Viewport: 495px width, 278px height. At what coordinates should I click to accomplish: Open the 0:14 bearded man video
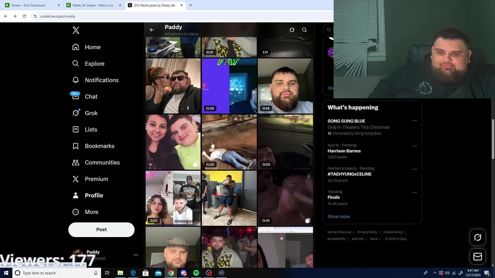pyautogui.click(x=285, y=86)
